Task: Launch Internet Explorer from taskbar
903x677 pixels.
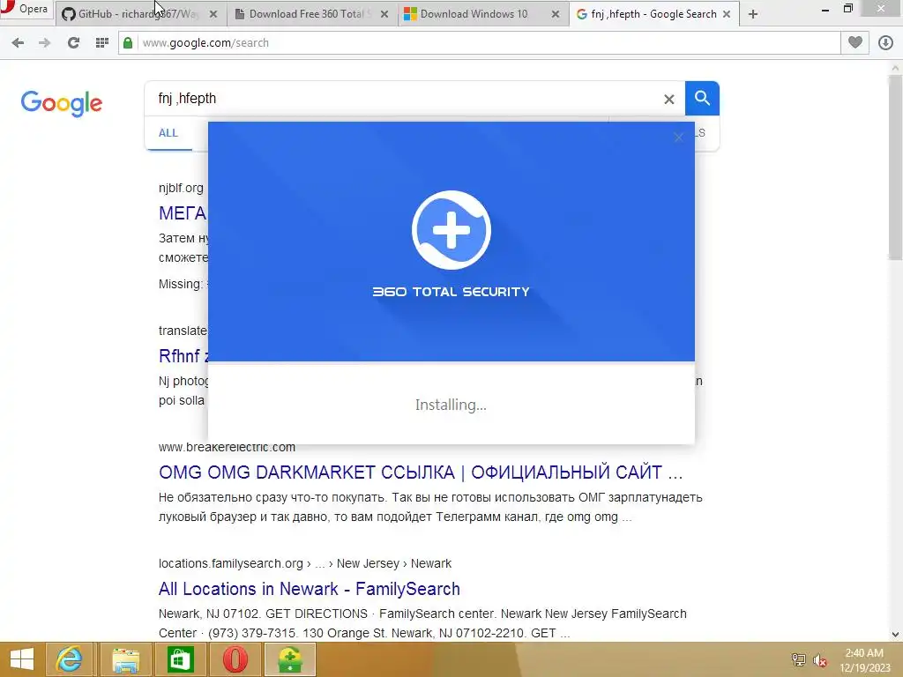Action: click(69, 659)
